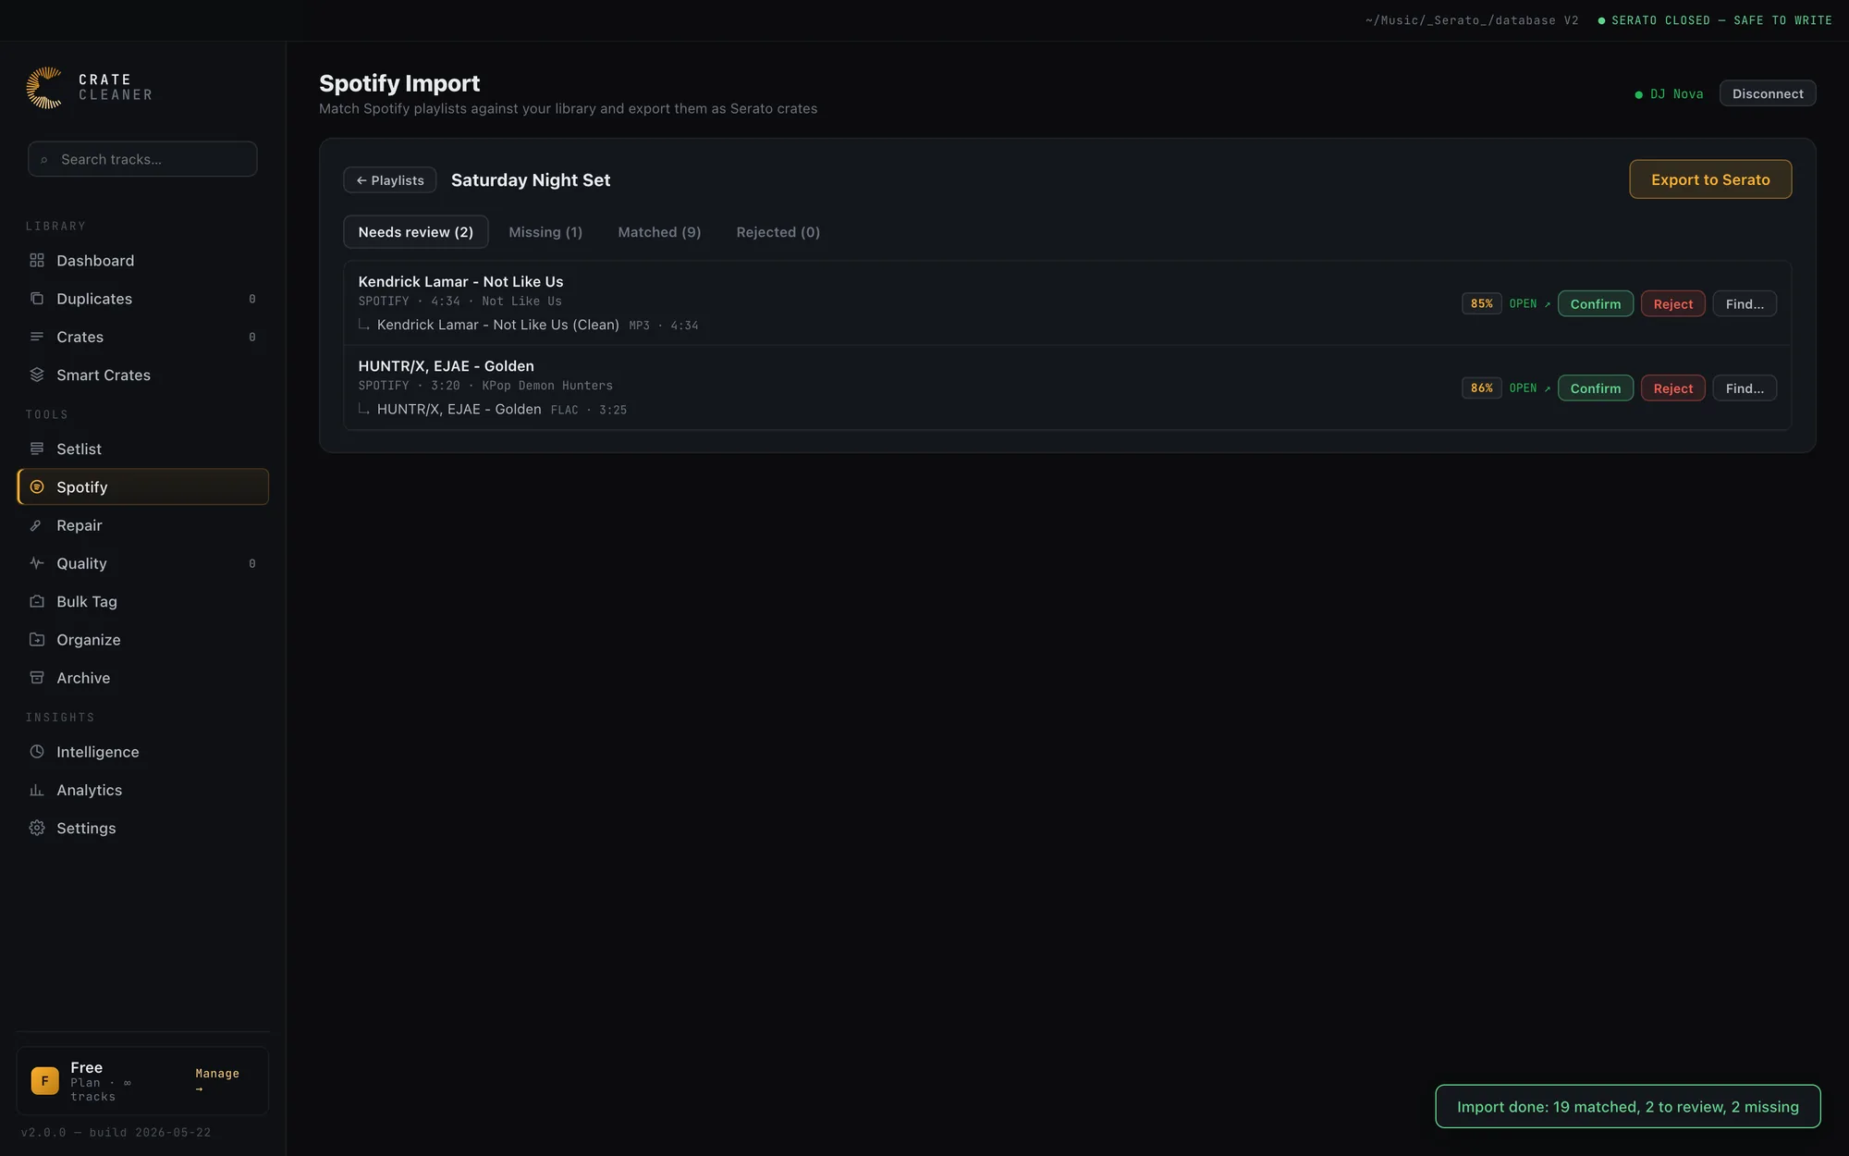Reject the HUNTR/X Golden match
The height and width of the screenshot is (1156, 1849).
(x=1672, y=388)
